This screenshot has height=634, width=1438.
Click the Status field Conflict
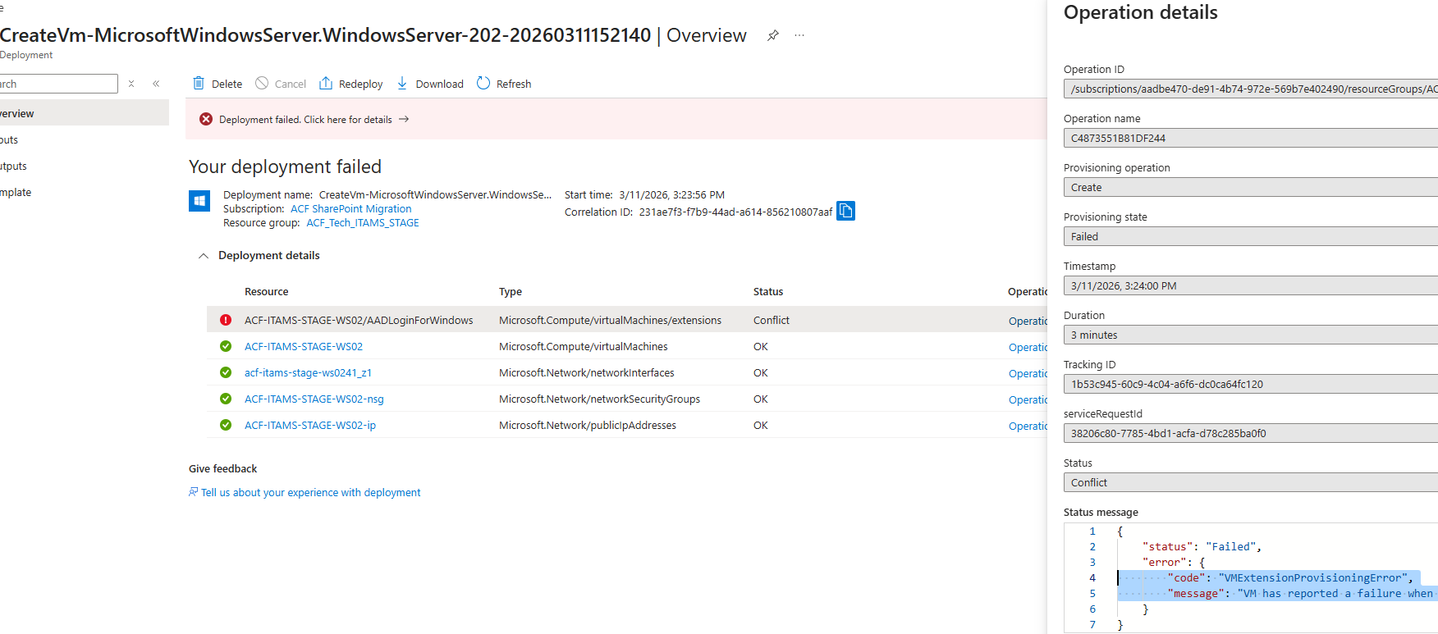click(1251, 482)
